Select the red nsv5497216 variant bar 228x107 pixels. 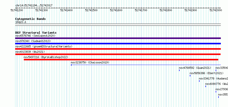[x=121, y=60]
